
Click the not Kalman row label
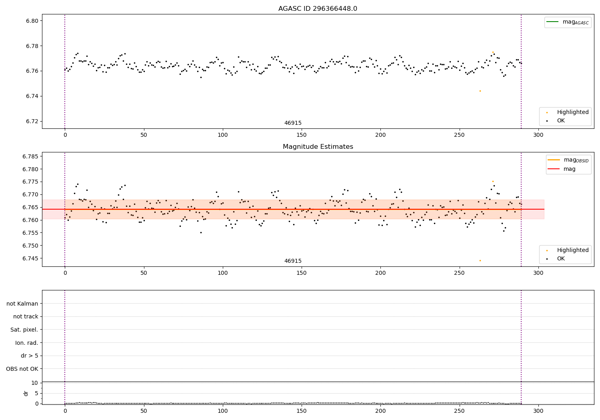[22, 304]
